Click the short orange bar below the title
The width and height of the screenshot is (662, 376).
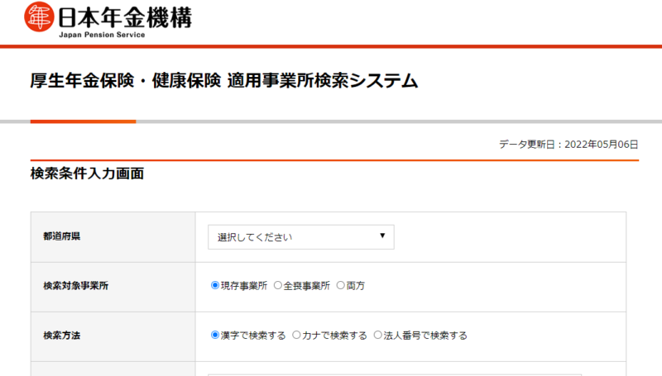pos(83,121)
